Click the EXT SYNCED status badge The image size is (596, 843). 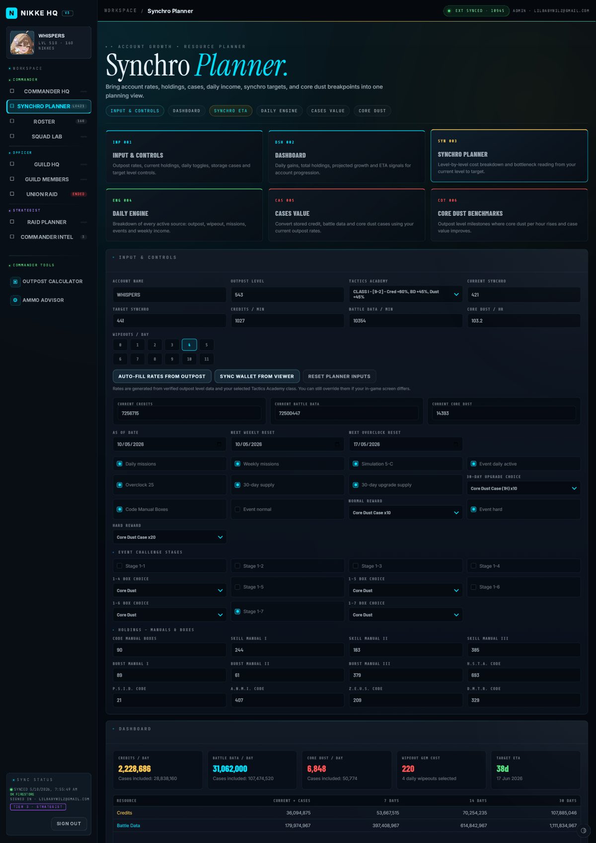click(x=476, y=10)
